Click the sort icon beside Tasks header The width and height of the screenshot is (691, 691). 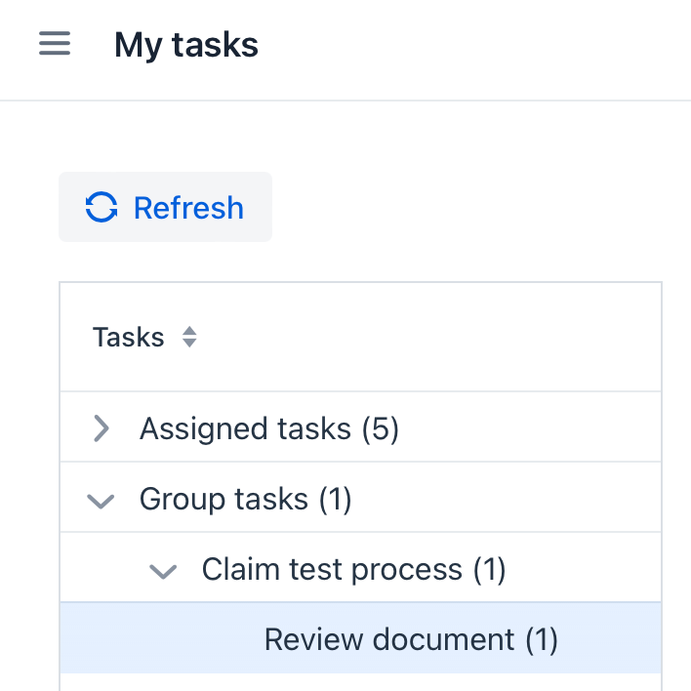click(189, 338)
